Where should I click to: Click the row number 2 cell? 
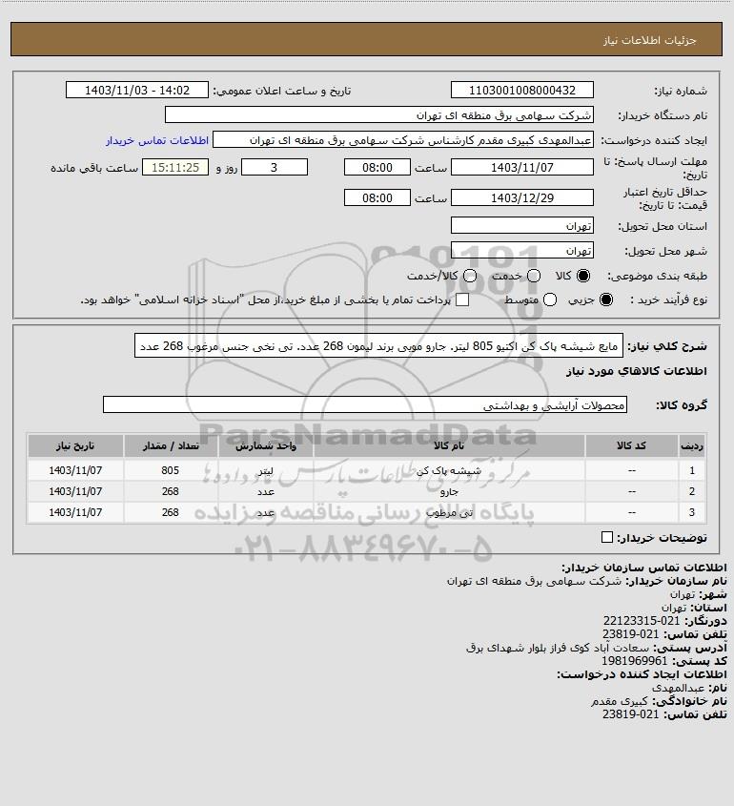692,491
